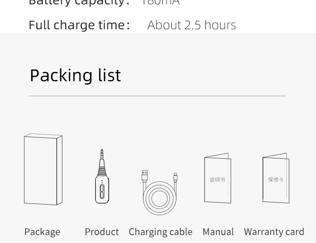316x243 pixels.
Task: Click the "Warranty card" caption
Action: click(x=274, y=232)
